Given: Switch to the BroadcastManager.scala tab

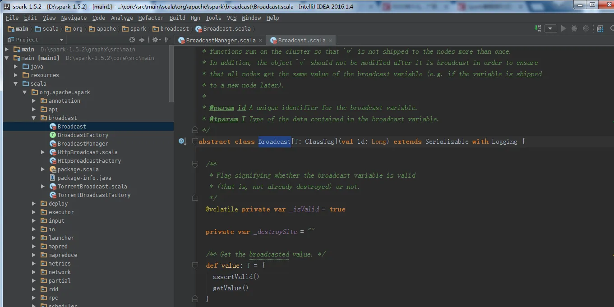Looking at the screenshot, I should [220, 40].
